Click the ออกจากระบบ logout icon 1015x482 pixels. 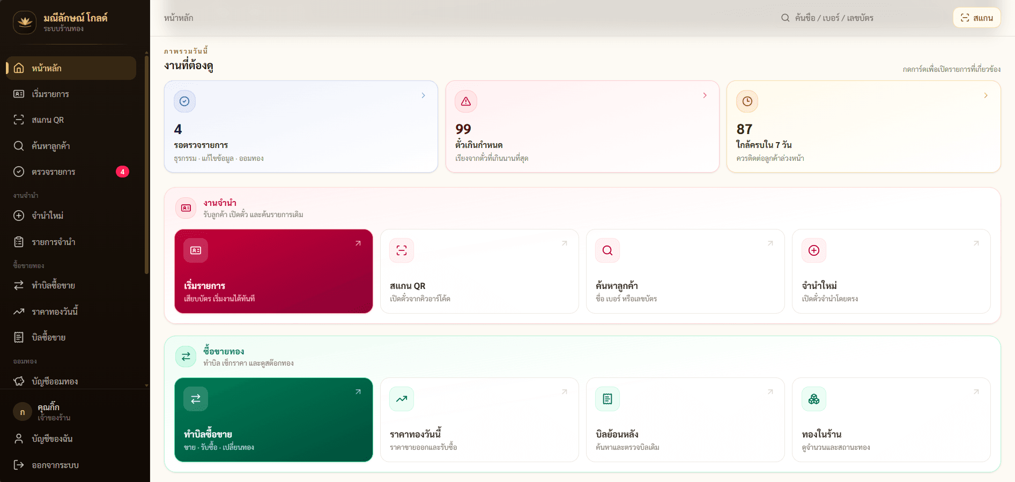(x=19, y=465)
